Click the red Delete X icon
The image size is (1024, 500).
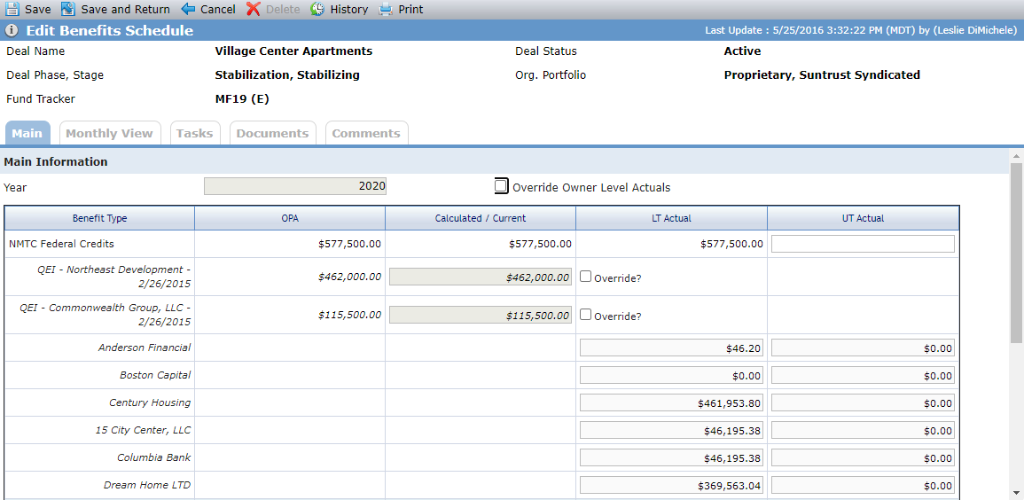[254, 9]
